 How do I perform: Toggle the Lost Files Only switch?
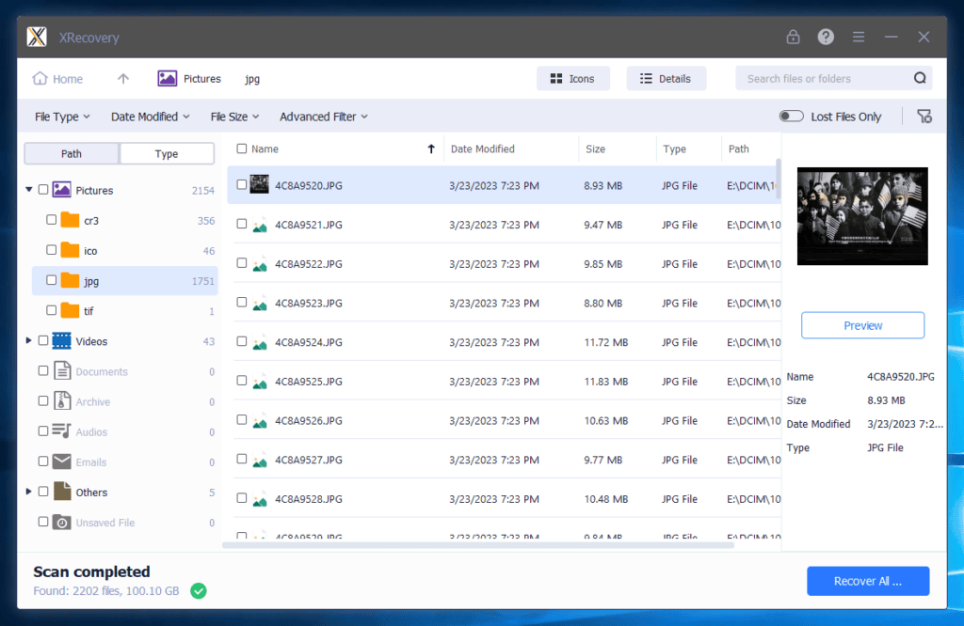pos(791,117)
